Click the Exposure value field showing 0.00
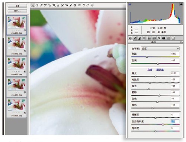Screen dimensions: 186x142 [175, 73]
